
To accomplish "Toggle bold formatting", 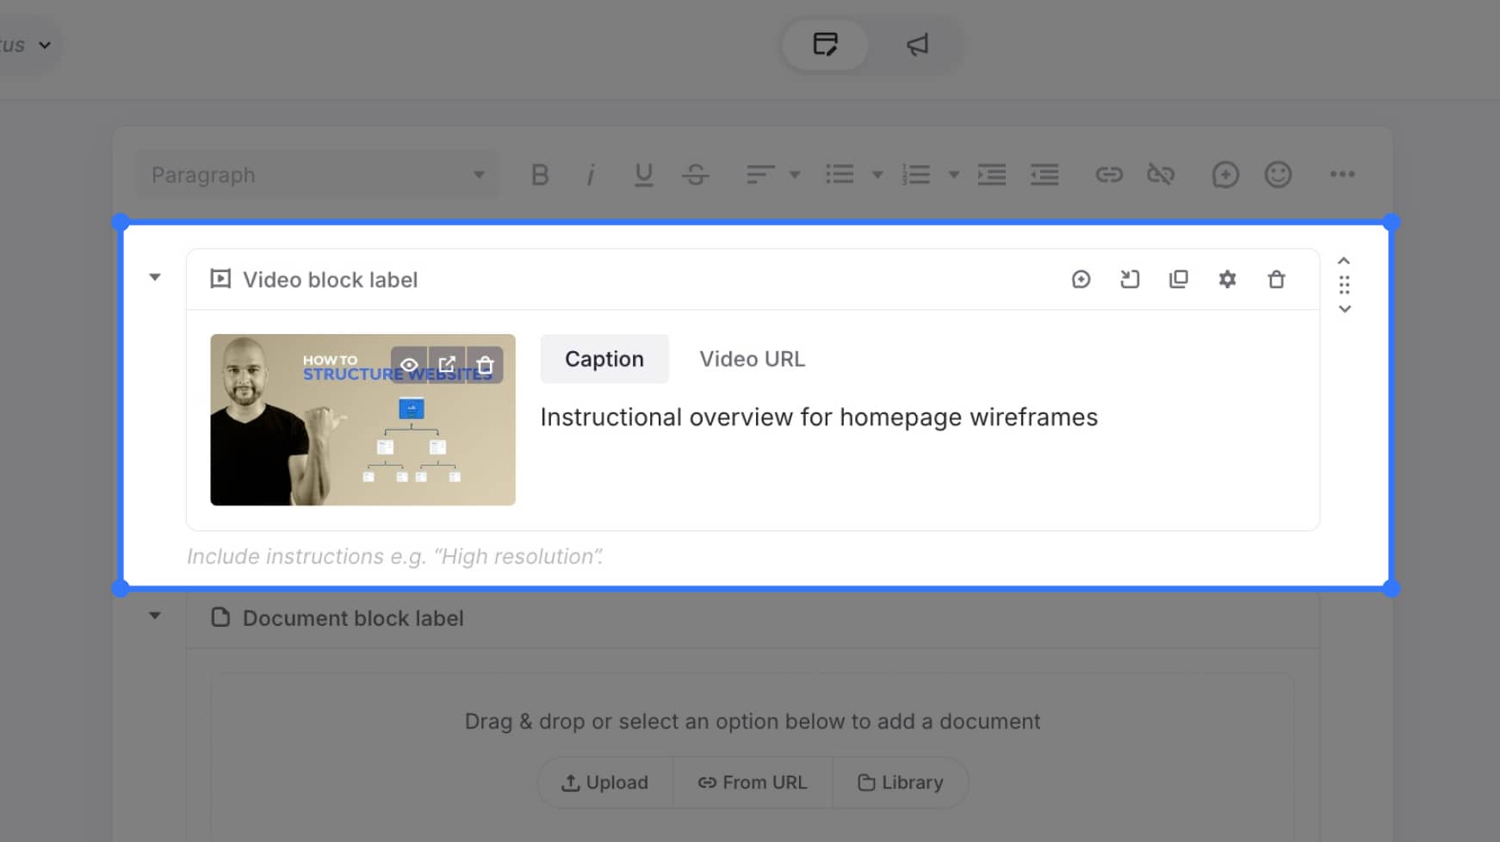I will click(540, 175).
